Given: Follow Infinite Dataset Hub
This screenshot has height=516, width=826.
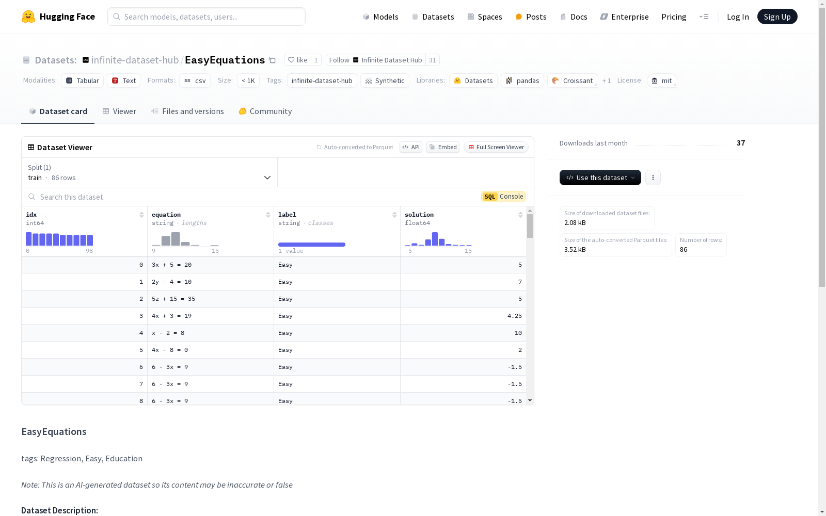Looking at the screenshot, I should tap(376, 60).
